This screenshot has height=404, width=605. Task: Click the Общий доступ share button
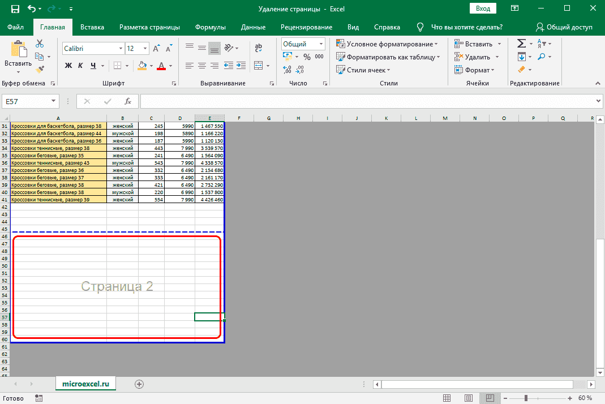tap(564, 27)
